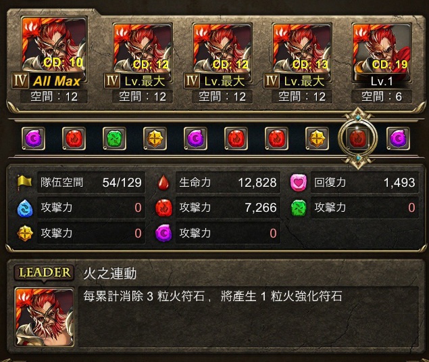429x362 pixels.
Task: Tap the purple dark attack rune in stats
Action: coord(163,233)
